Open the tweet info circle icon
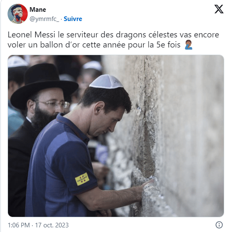228x232 pixels. [x=219, y=225]
